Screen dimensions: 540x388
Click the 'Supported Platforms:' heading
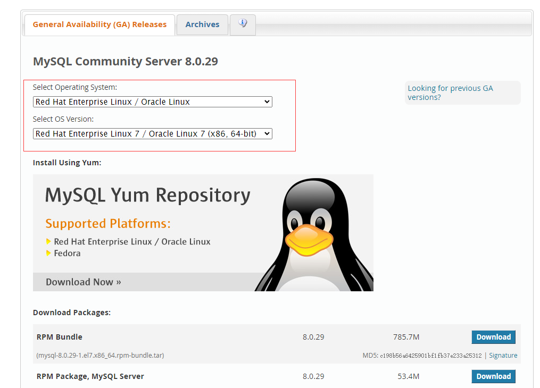point(108,224)
